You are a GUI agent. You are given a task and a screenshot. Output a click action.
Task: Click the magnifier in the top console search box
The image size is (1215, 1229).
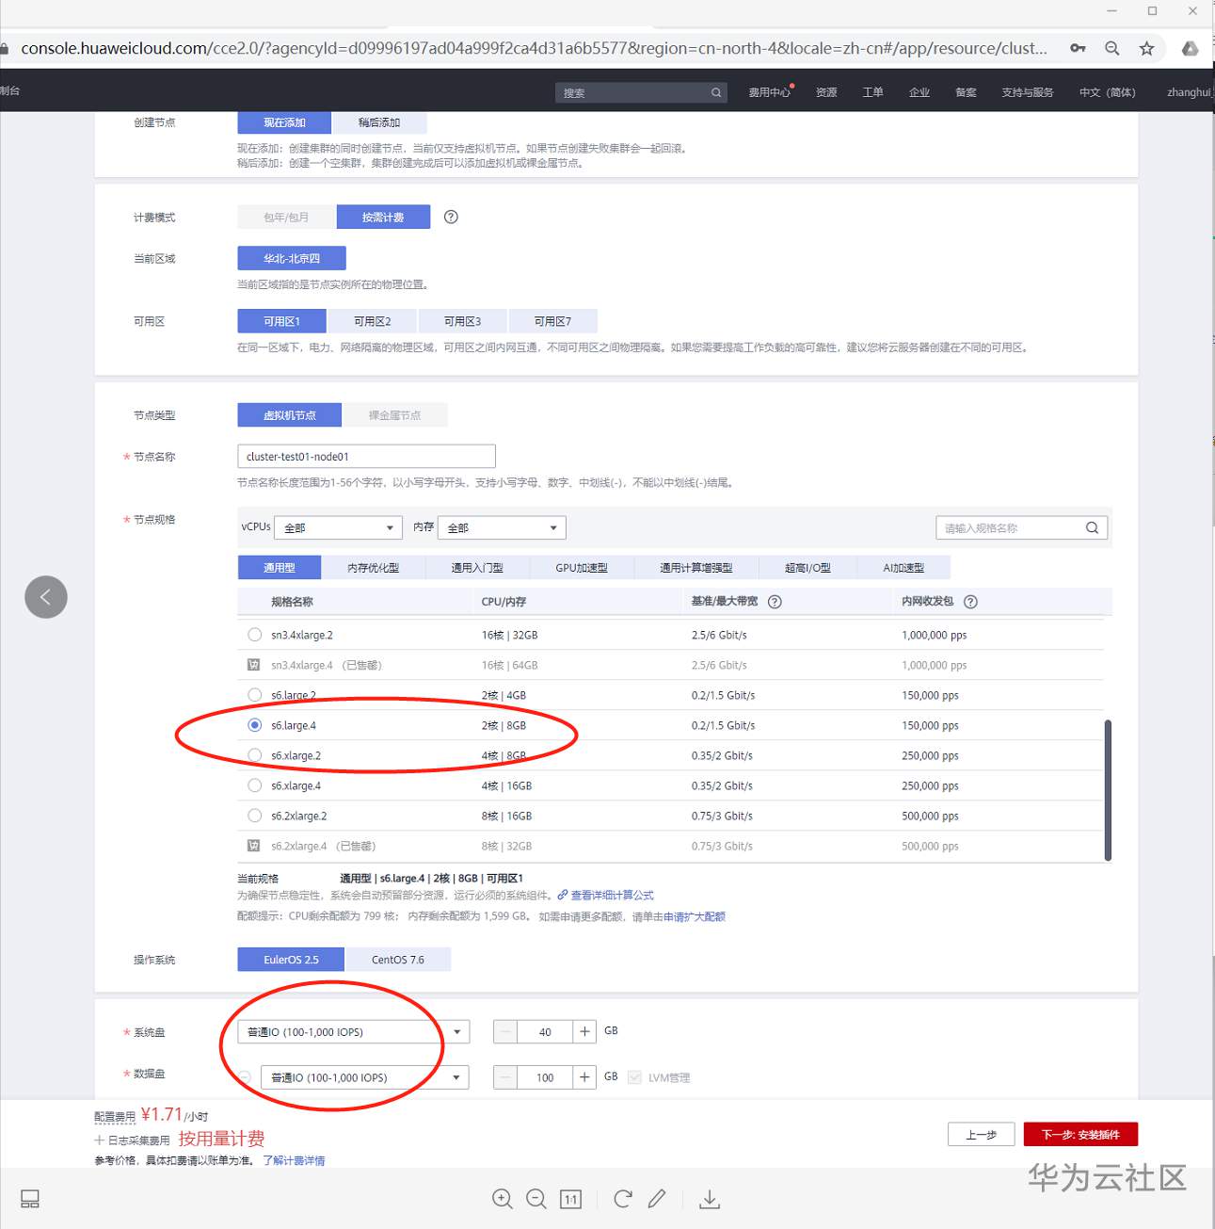[x=716, y=92]
